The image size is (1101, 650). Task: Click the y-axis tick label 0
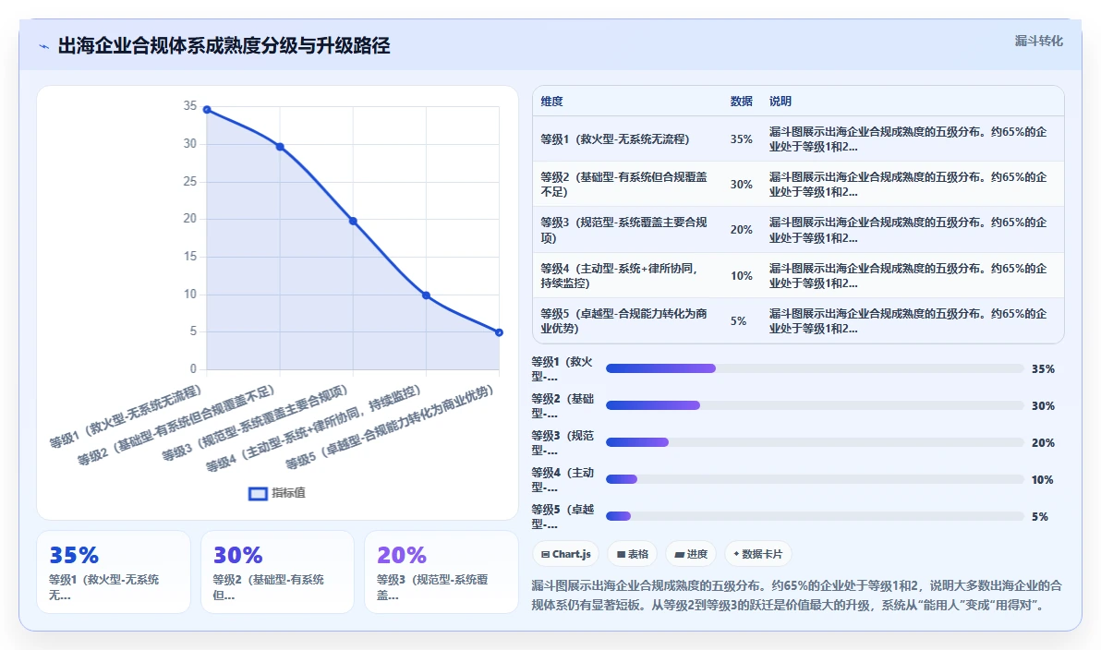(x=193, y=368)
